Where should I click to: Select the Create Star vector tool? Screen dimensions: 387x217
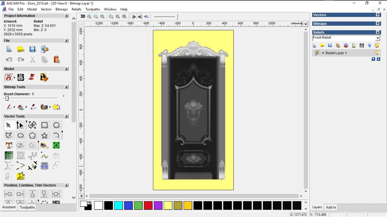point(44,135)
